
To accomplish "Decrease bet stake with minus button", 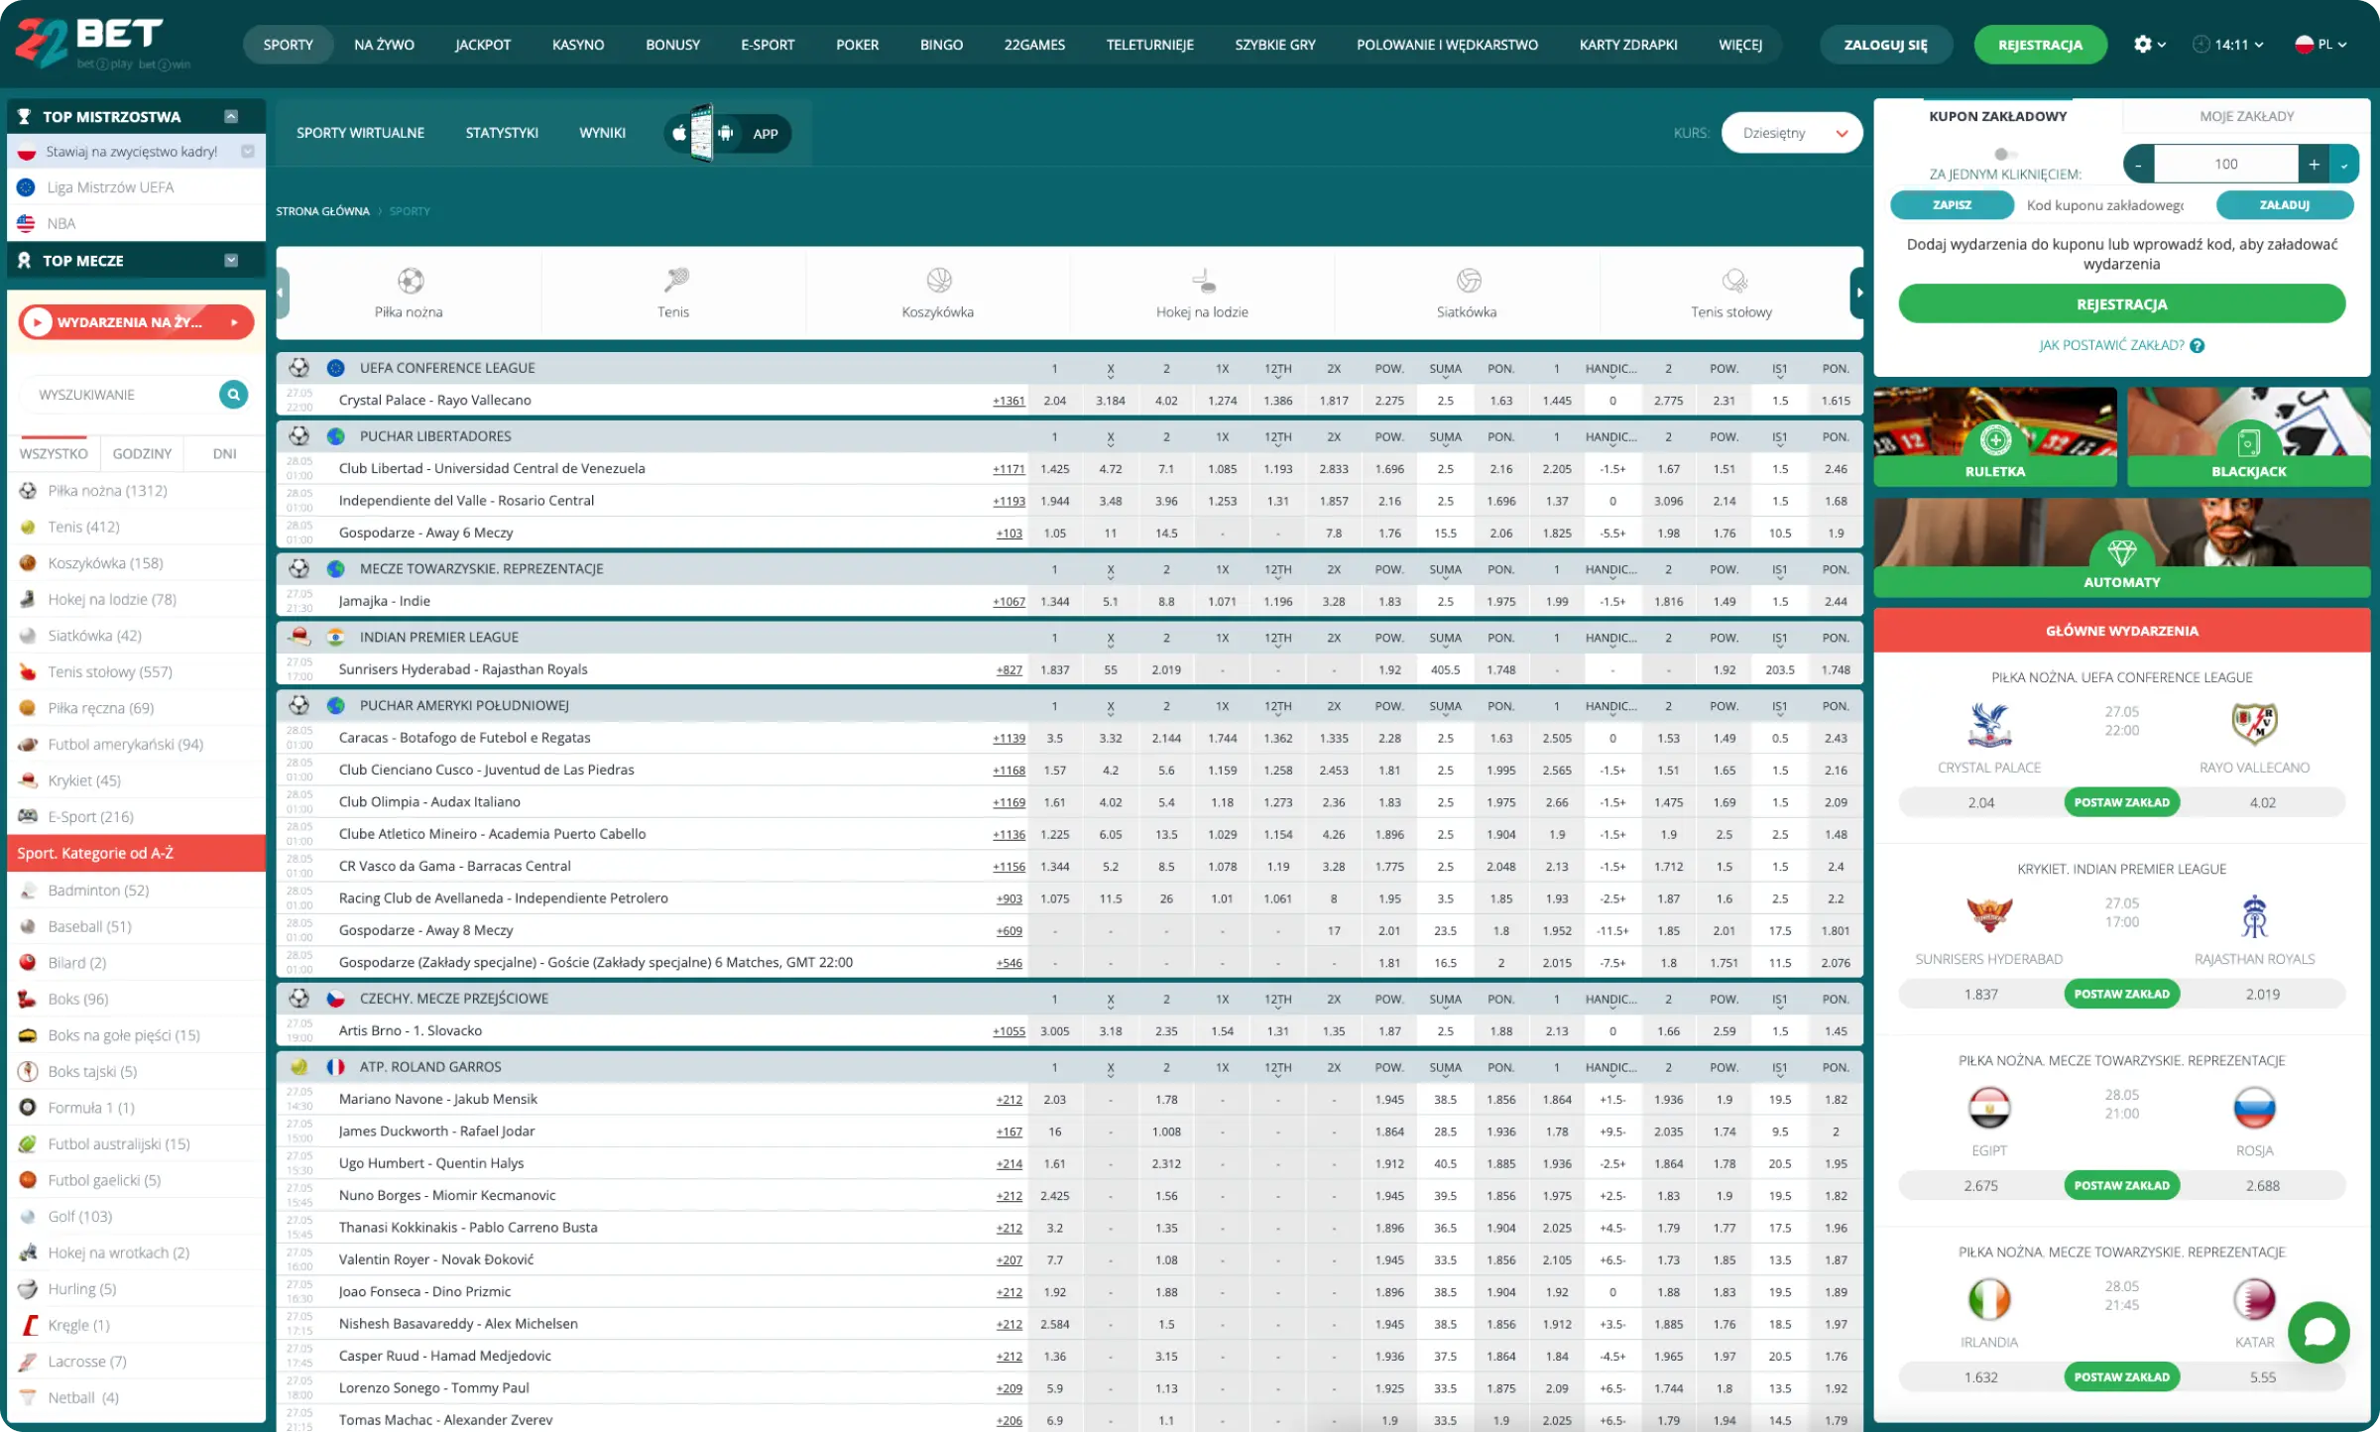I will tap(2139, 165).
